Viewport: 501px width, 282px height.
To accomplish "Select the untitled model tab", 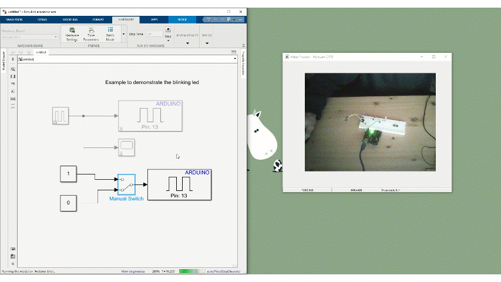I will click(x=41, y=52).
